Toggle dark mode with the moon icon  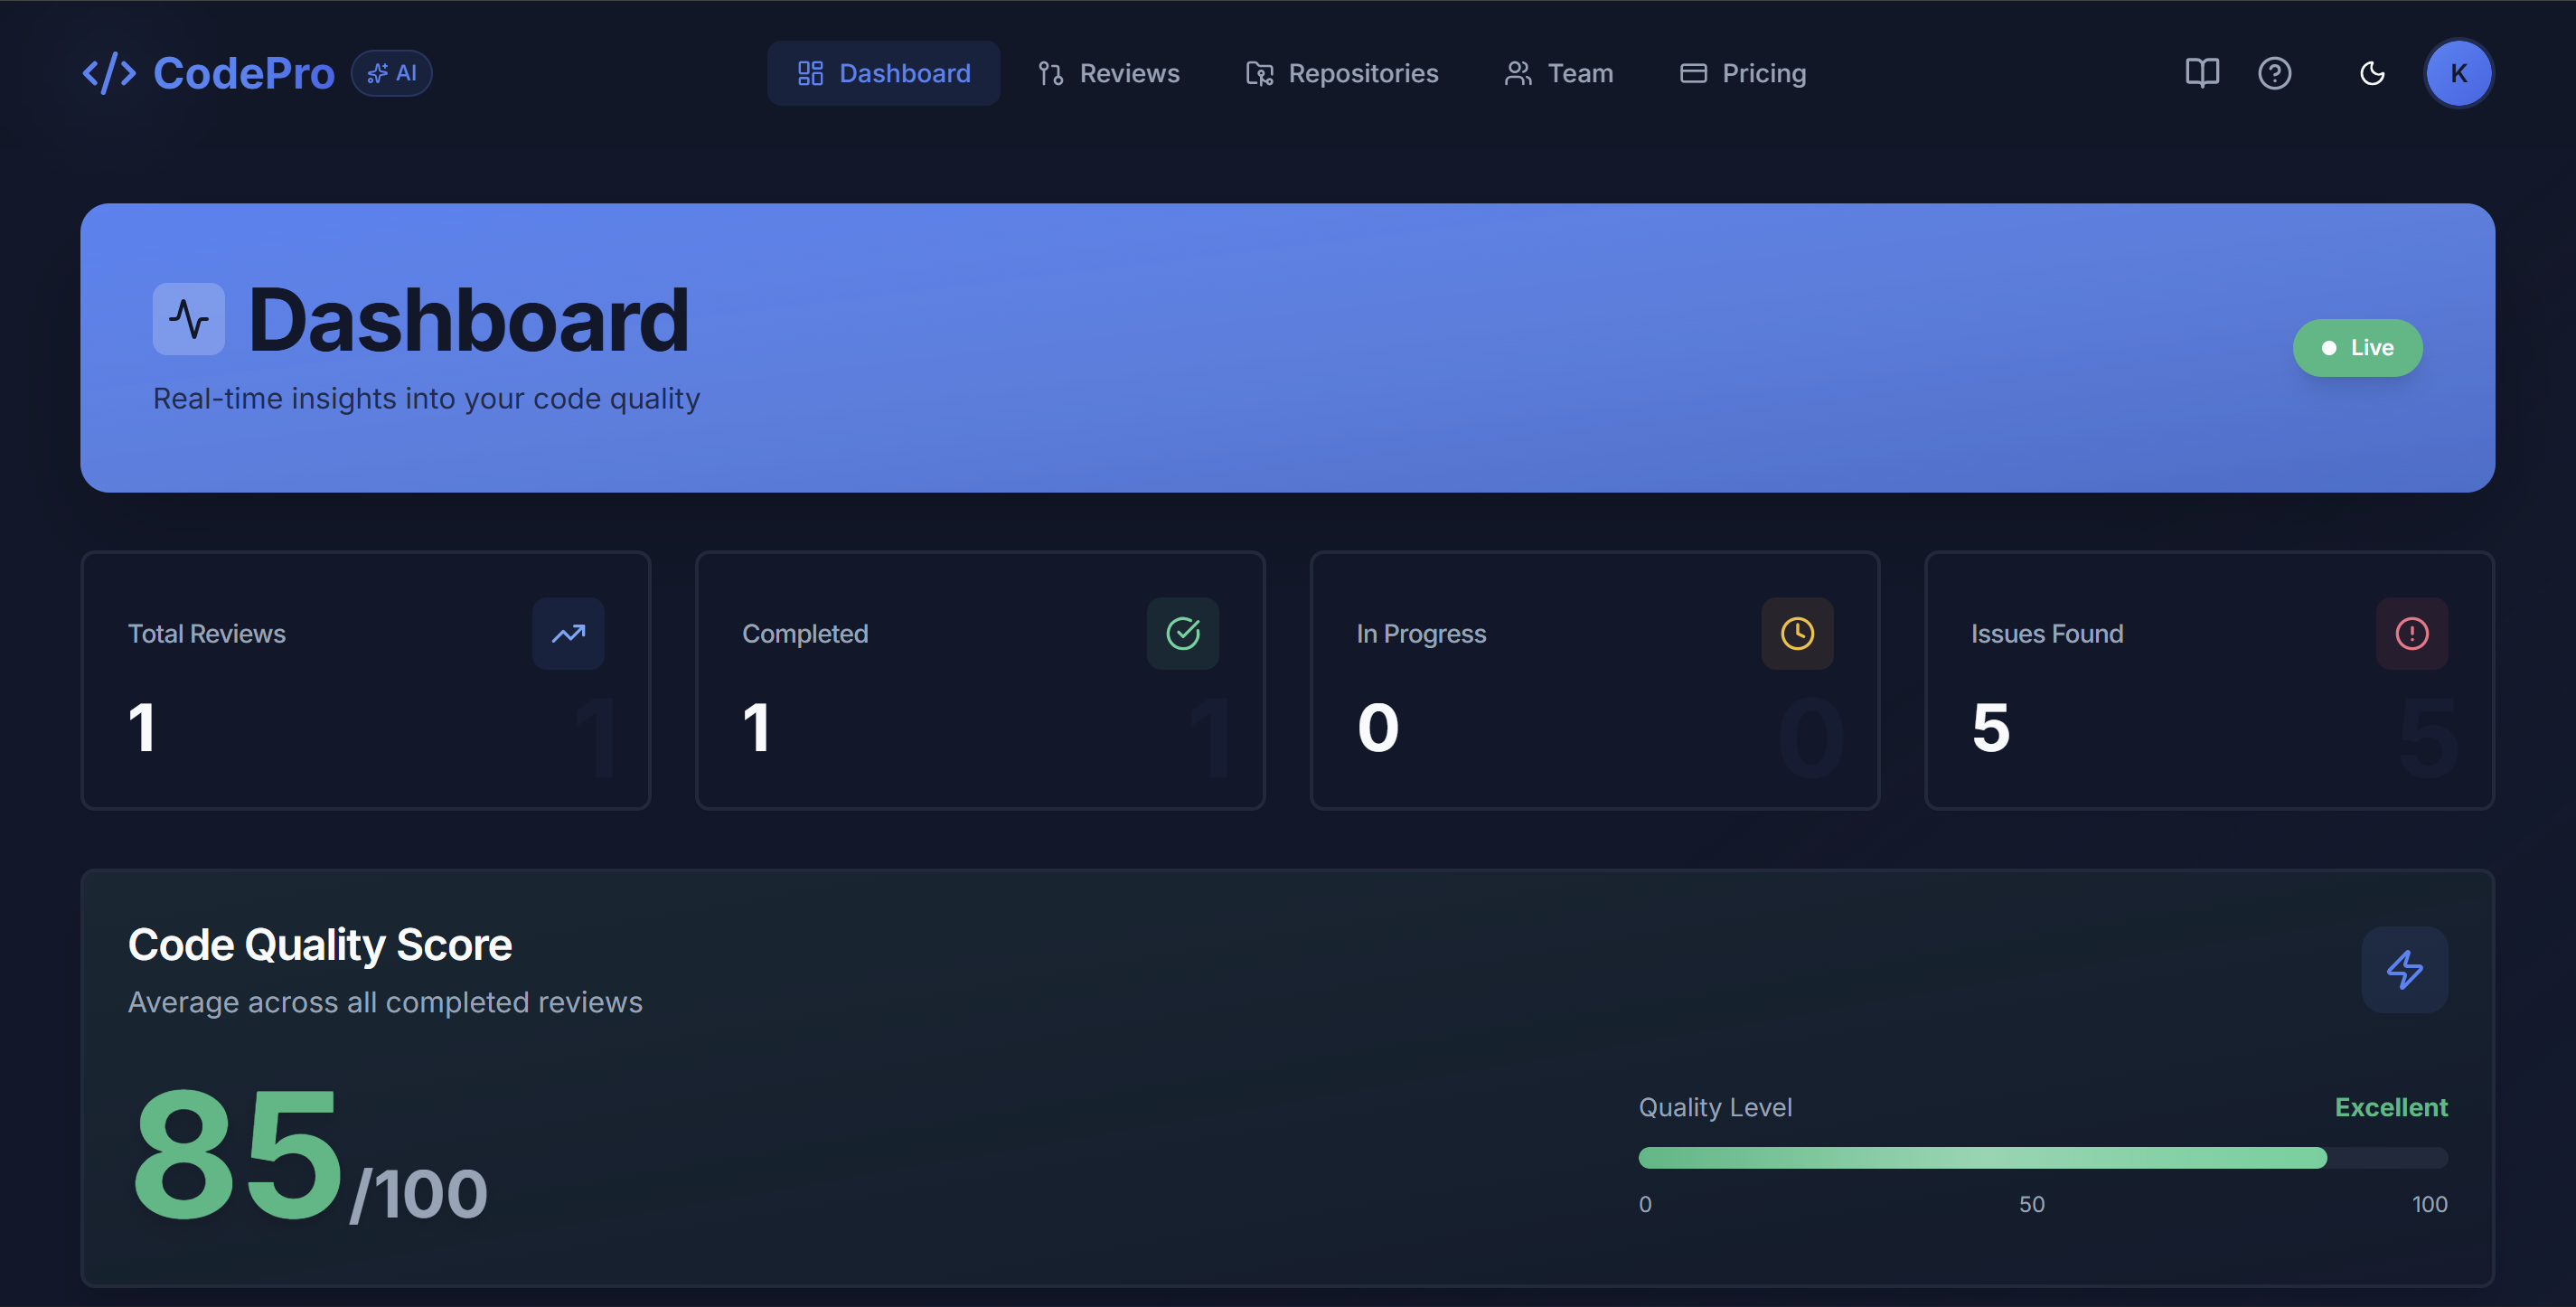[2372, 73]
